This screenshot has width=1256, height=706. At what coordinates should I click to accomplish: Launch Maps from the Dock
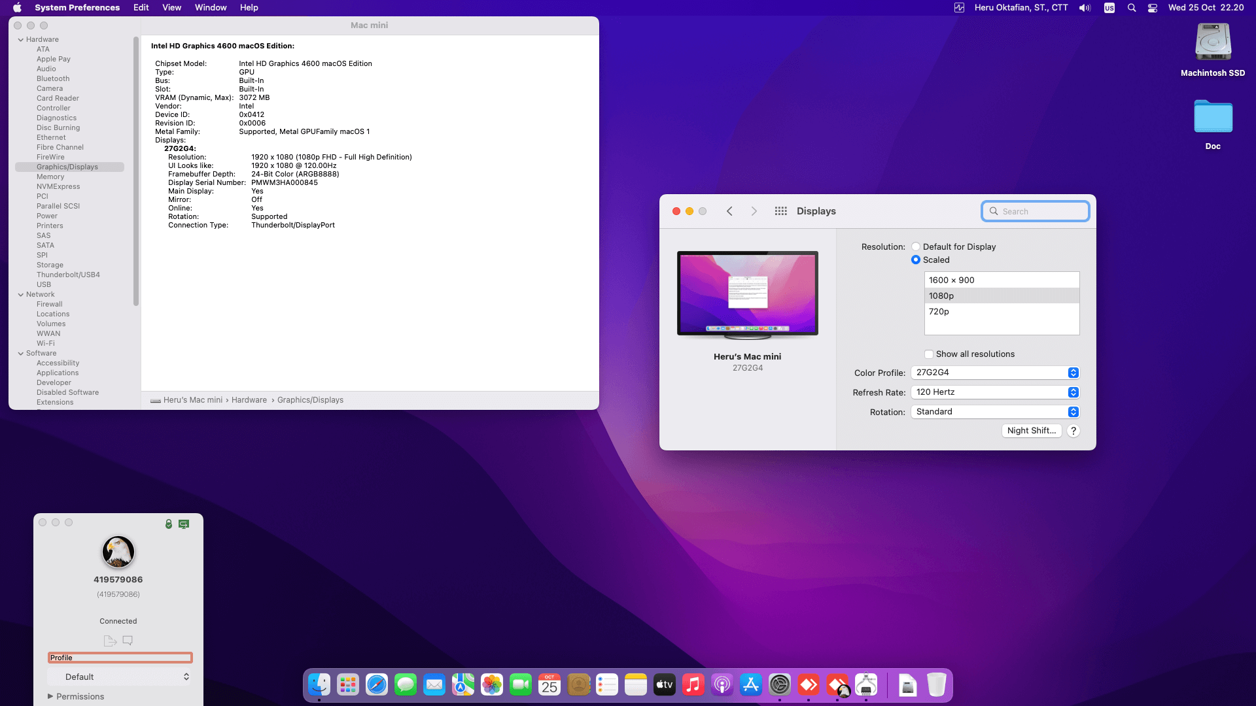tap(463, 684)
